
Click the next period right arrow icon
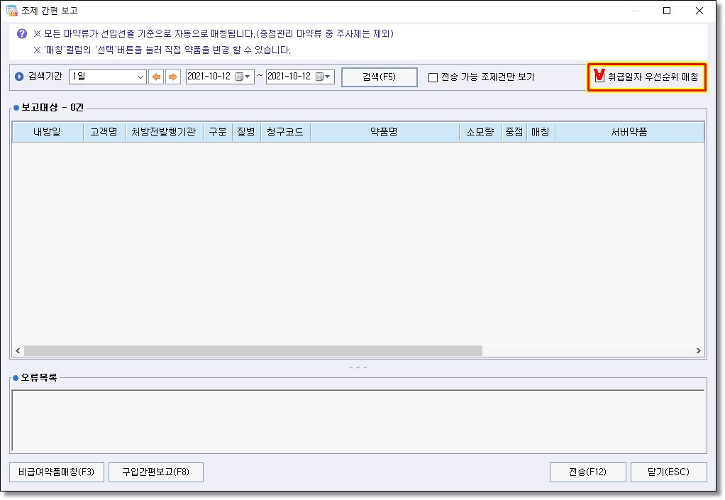click(x=172, y=77)
